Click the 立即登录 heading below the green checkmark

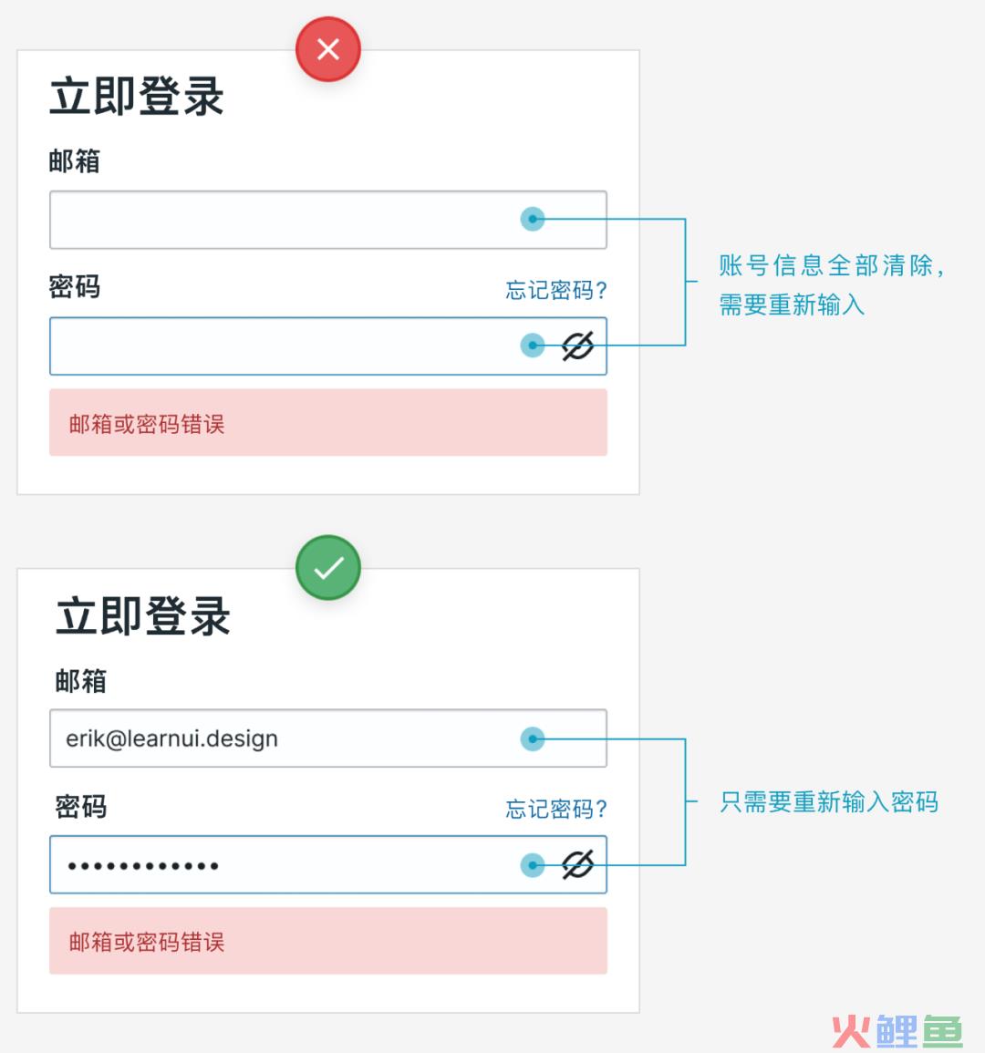pos(143,617)
